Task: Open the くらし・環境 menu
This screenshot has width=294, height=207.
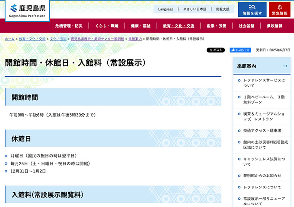Action: click(106, 26)
